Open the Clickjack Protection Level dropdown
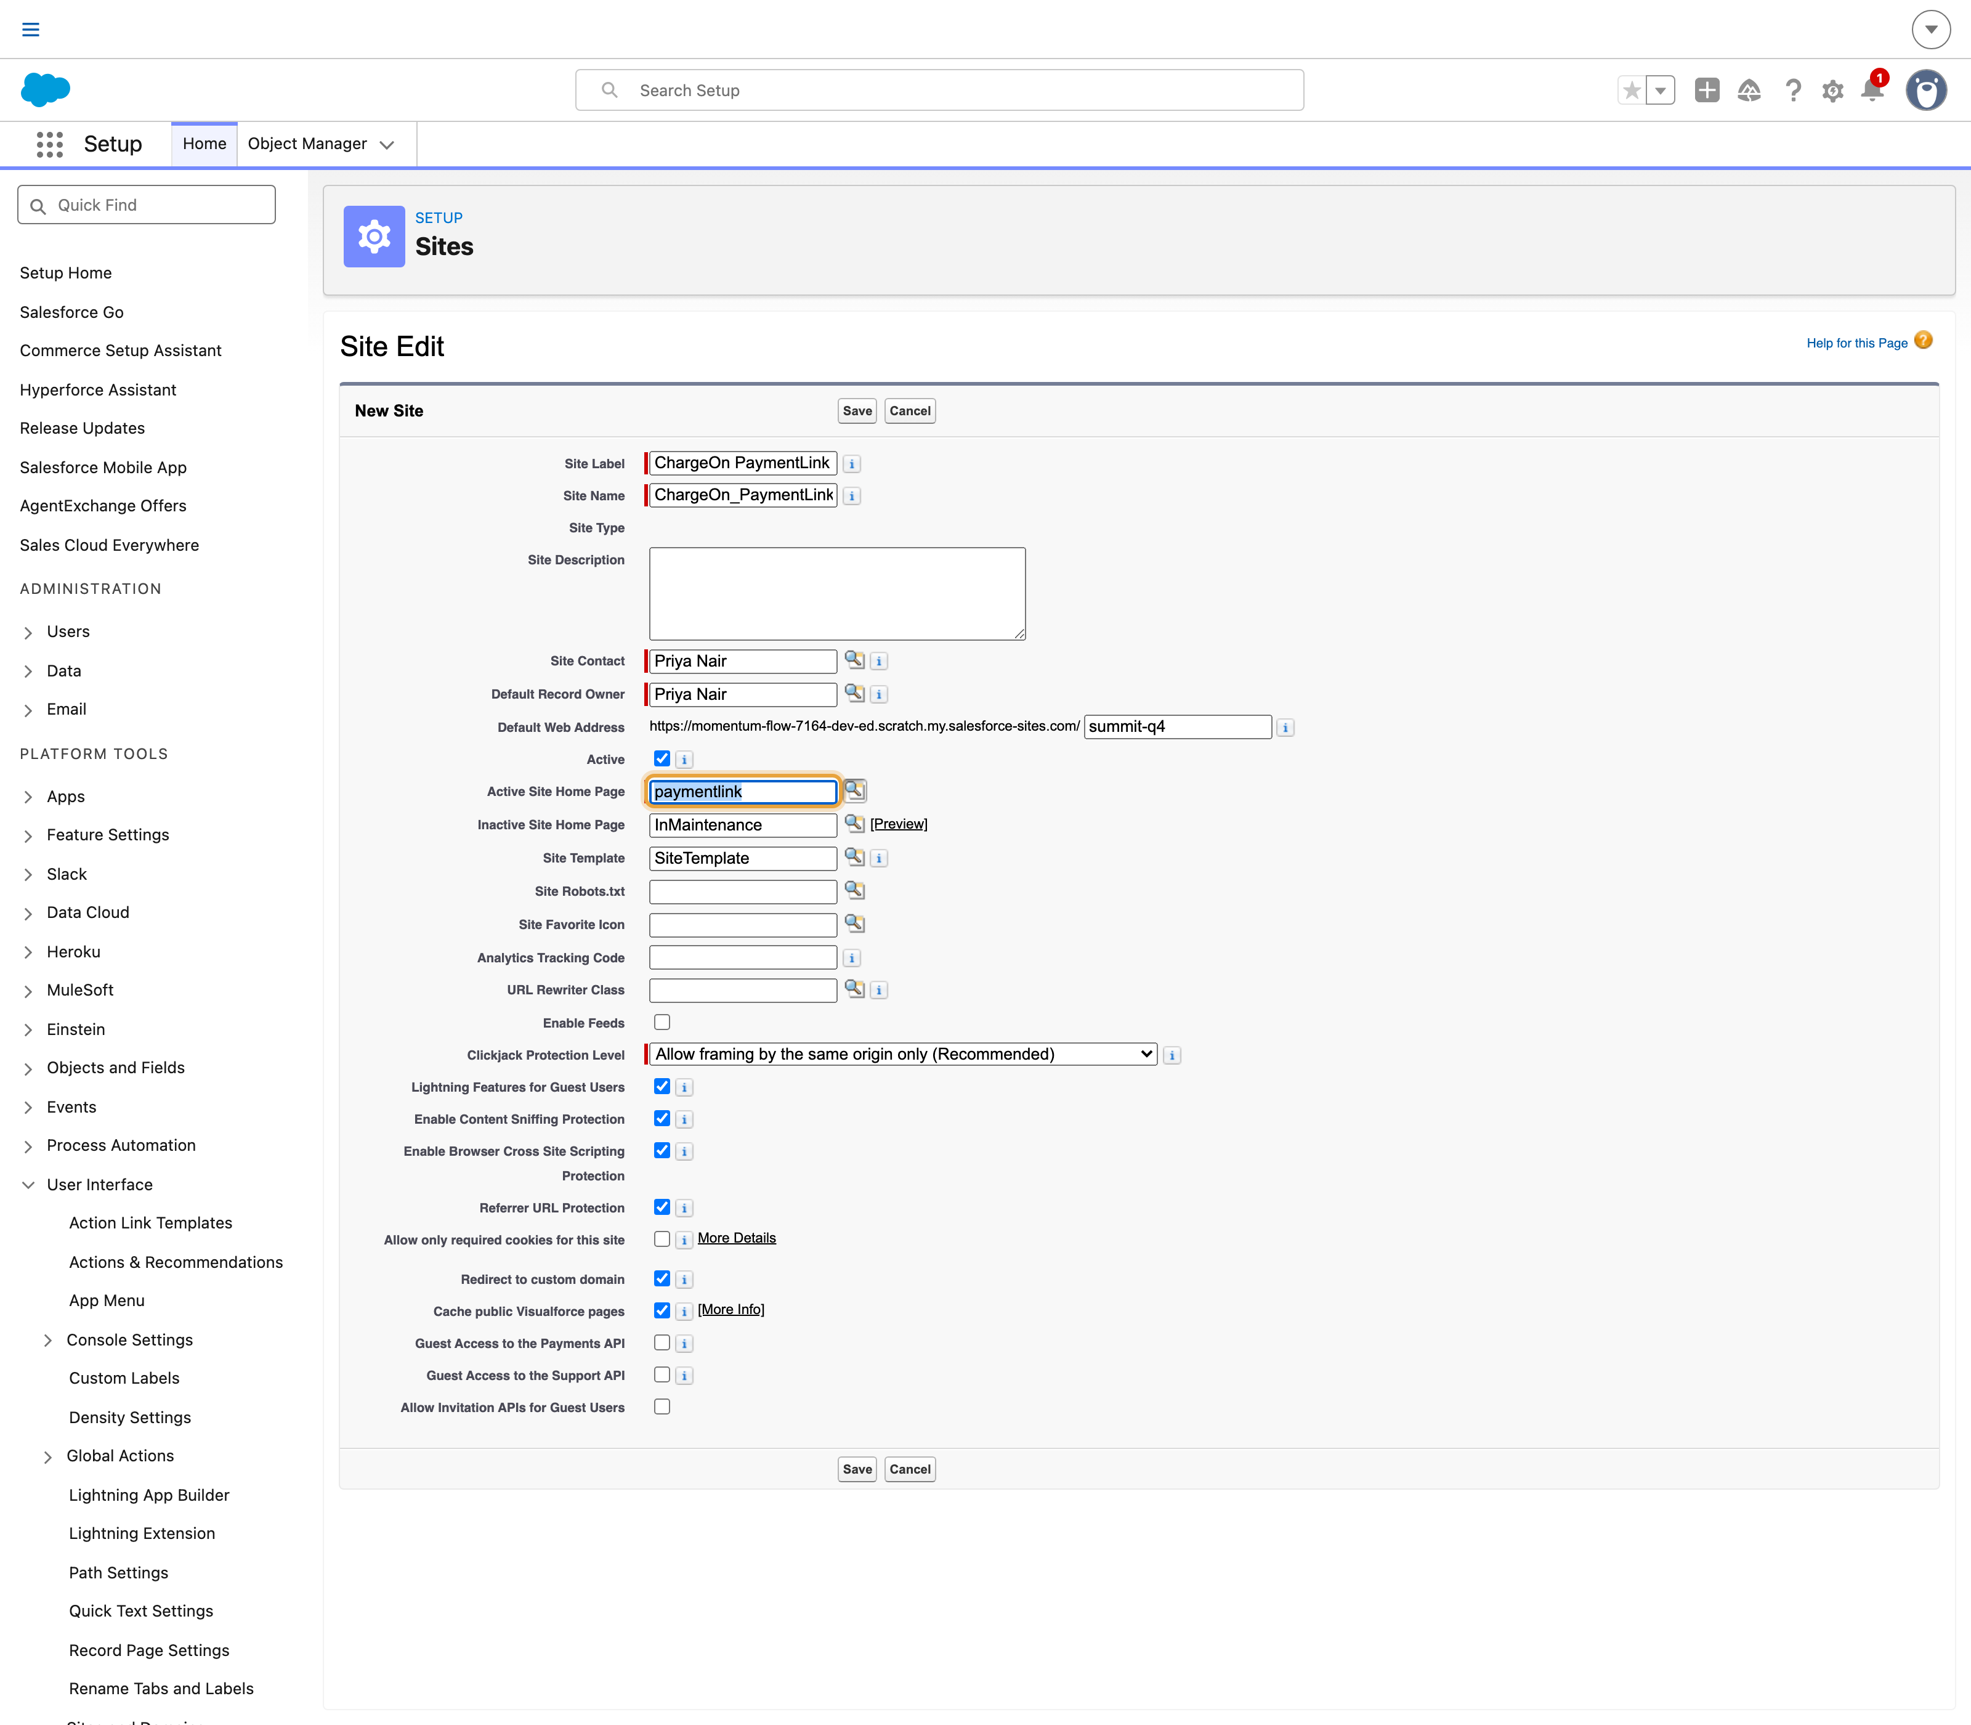The height and width of the screenshot is (1725, 1971). coord(904,1054)
